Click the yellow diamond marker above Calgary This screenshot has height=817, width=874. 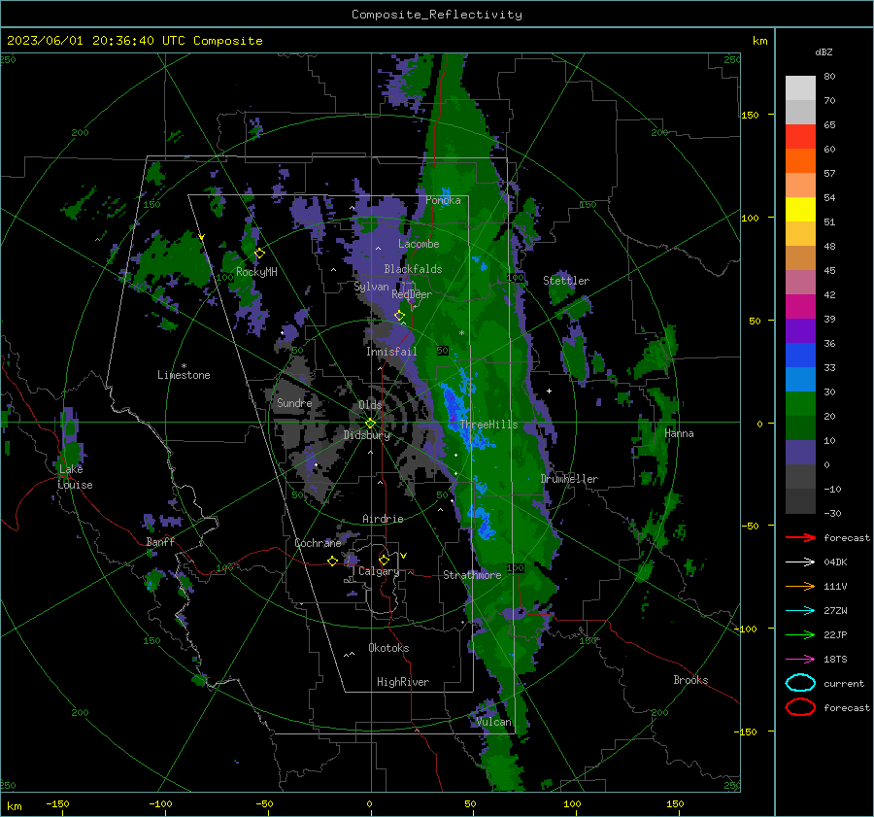click(384, 560)
